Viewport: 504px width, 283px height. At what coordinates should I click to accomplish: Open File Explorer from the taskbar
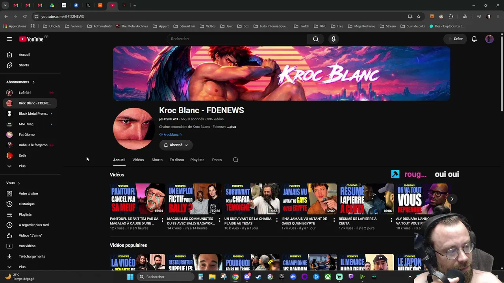[212, 277]
